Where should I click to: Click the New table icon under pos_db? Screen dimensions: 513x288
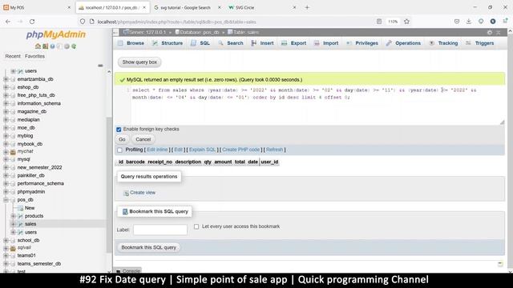click(20, 208)
